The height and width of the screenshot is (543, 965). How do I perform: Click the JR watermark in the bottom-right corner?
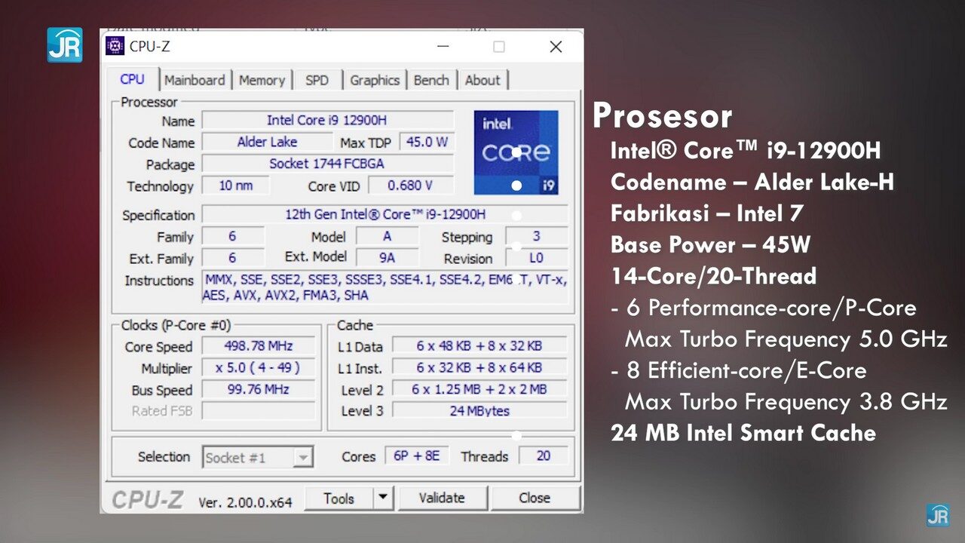click(939, 517)
